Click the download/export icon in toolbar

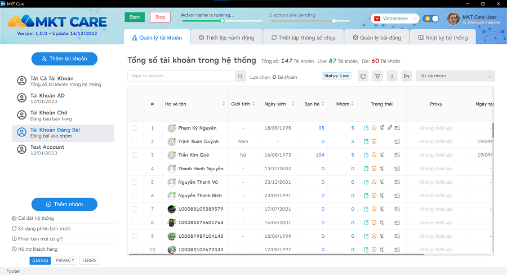392,76
